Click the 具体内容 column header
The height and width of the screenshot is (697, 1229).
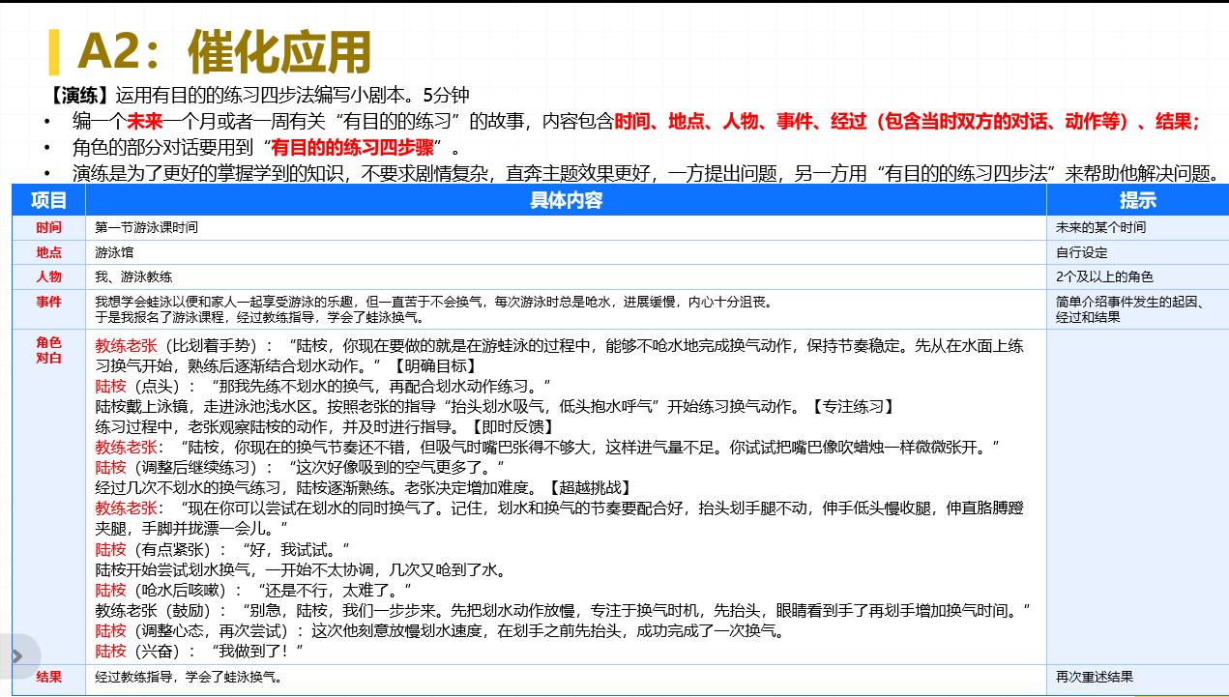[x=566, y=200]
